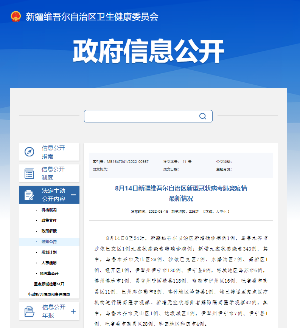Click the national emblem logo in header
Viewport: 300px width, 328px height.
click(x=16, y=16)
